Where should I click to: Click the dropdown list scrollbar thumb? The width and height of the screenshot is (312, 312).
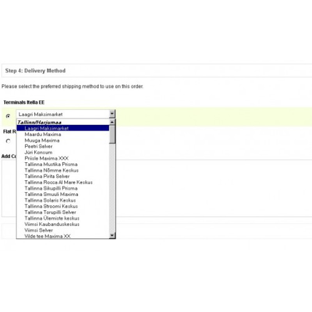coord(112,134)
